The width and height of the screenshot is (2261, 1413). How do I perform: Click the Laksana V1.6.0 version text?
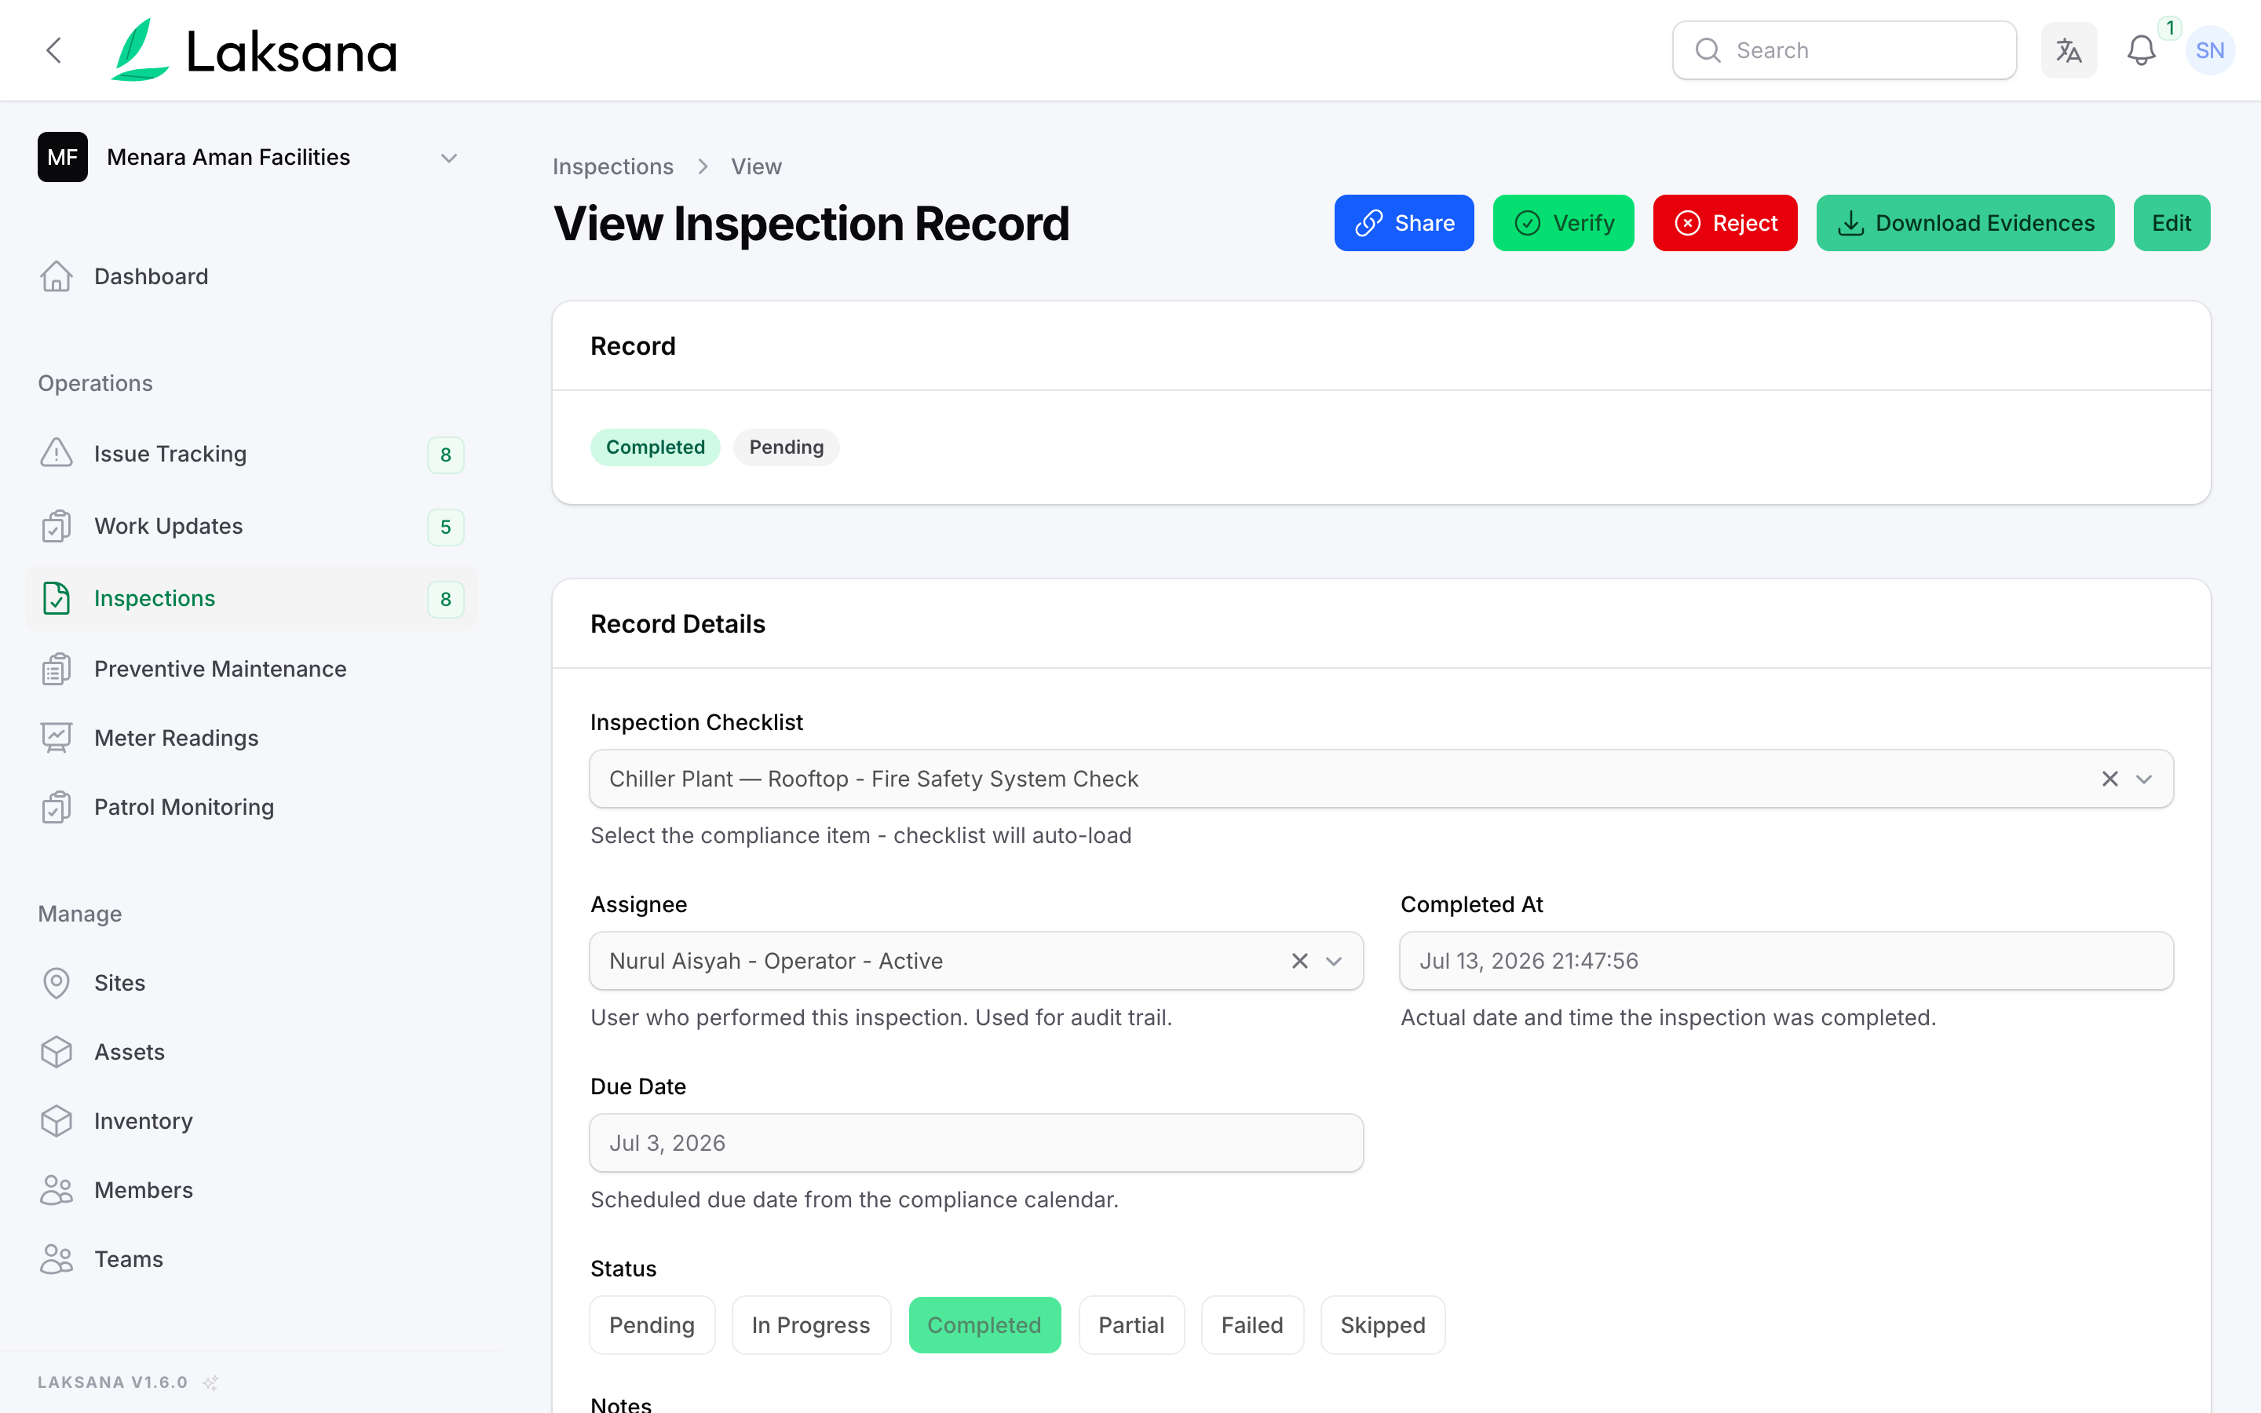(112, 1382)
